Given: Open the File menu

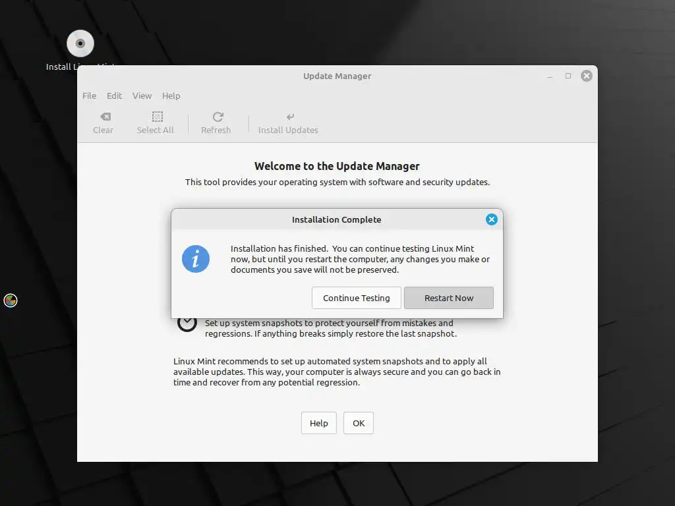Looking at the screenshot, I should click(x=89, y=96).
